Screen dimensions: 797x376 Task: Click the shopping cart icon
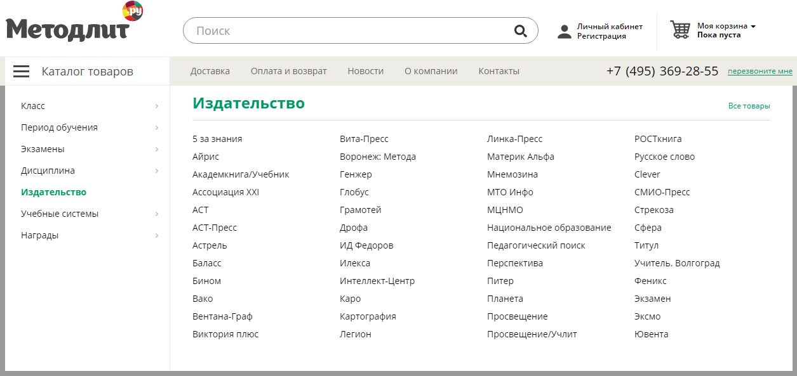[x=680, y=30]
